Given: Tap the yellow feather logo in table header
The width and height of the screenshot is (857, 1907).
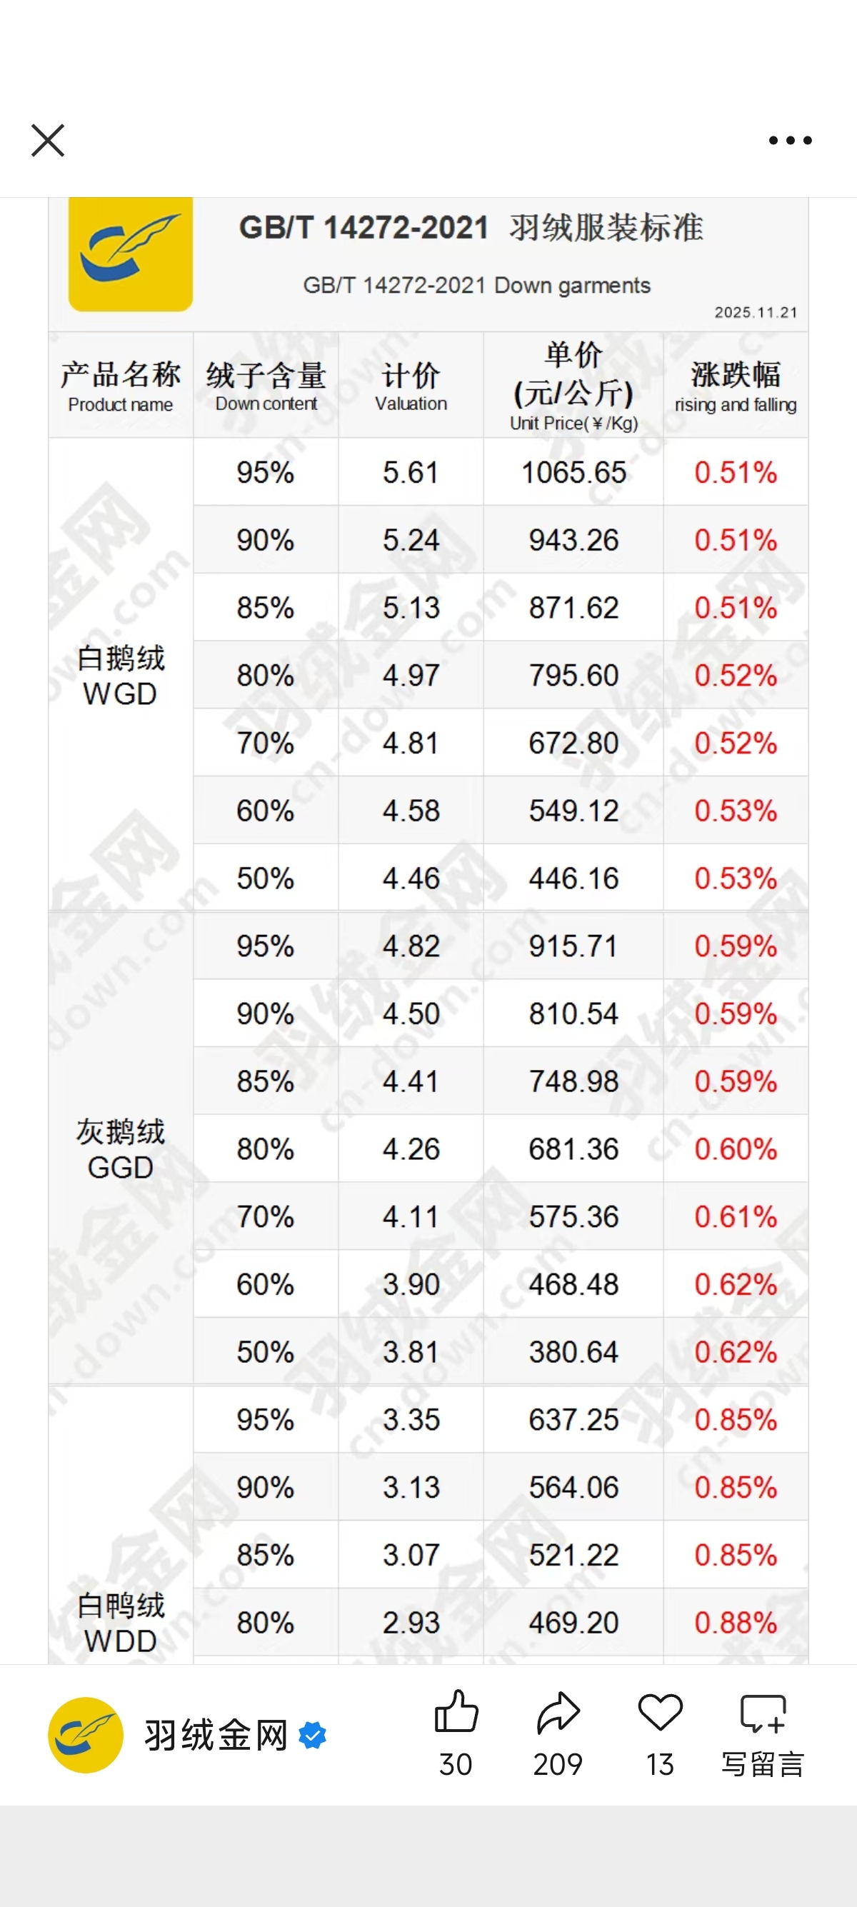Looking at the screenshot, I should (130, 254).
